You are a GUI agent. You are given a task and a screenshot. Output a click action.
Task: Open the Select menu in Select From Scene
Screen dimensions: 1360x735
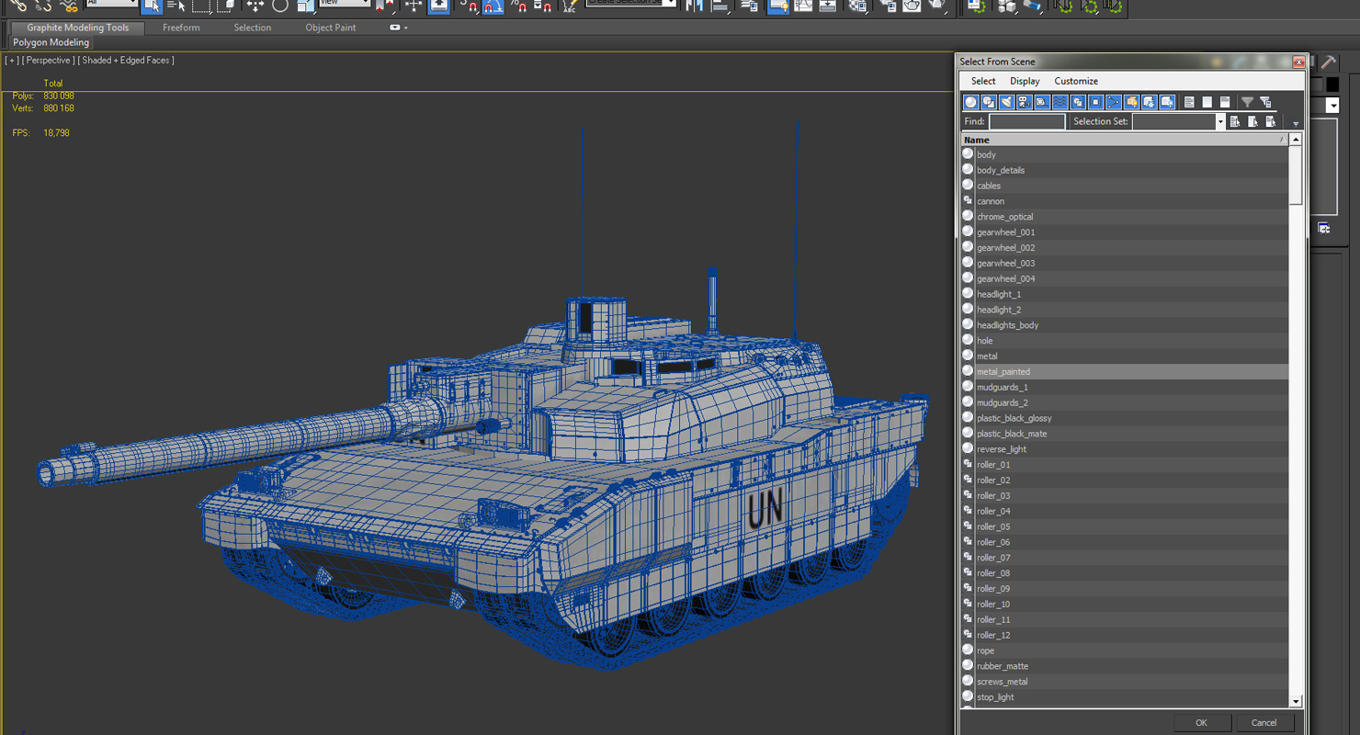pyautogui.click(x=983, y=81)
